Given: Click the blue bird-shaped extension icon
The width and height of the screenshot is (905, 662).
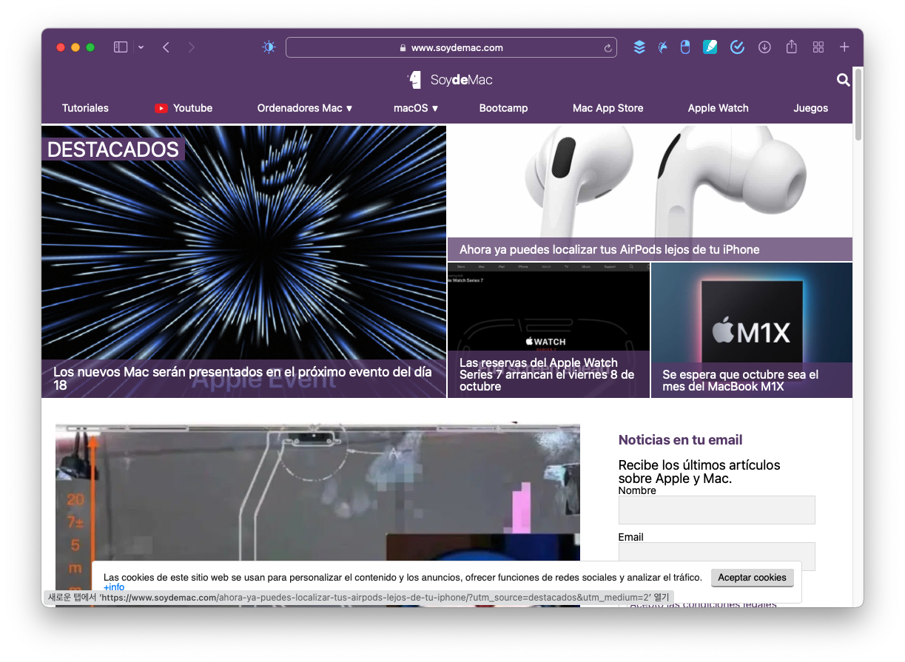Looking at the screenshot, I should coord(662,47).
